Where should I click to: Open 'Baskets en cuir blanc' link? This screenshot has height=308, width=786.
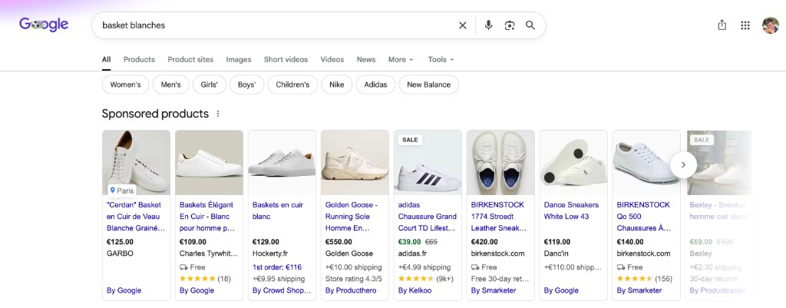[278, 210]
